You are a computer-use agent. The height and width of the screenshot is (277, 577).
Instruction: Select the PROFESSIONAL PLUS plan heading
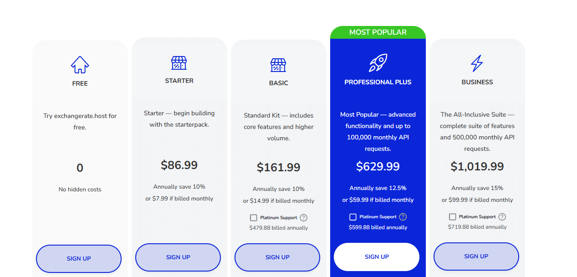tap(378, 82)
